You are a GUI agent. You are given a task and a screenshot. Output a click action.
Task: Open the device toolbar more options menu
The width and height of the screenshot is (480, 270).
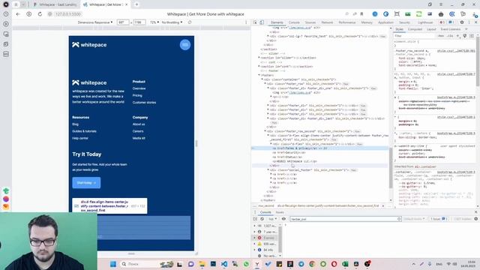(246, 22)
